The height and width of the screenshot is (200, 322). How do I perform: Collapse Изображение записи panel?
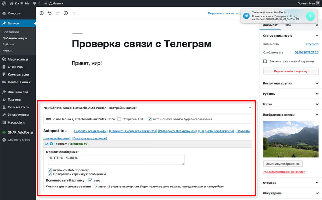[291, 115]
